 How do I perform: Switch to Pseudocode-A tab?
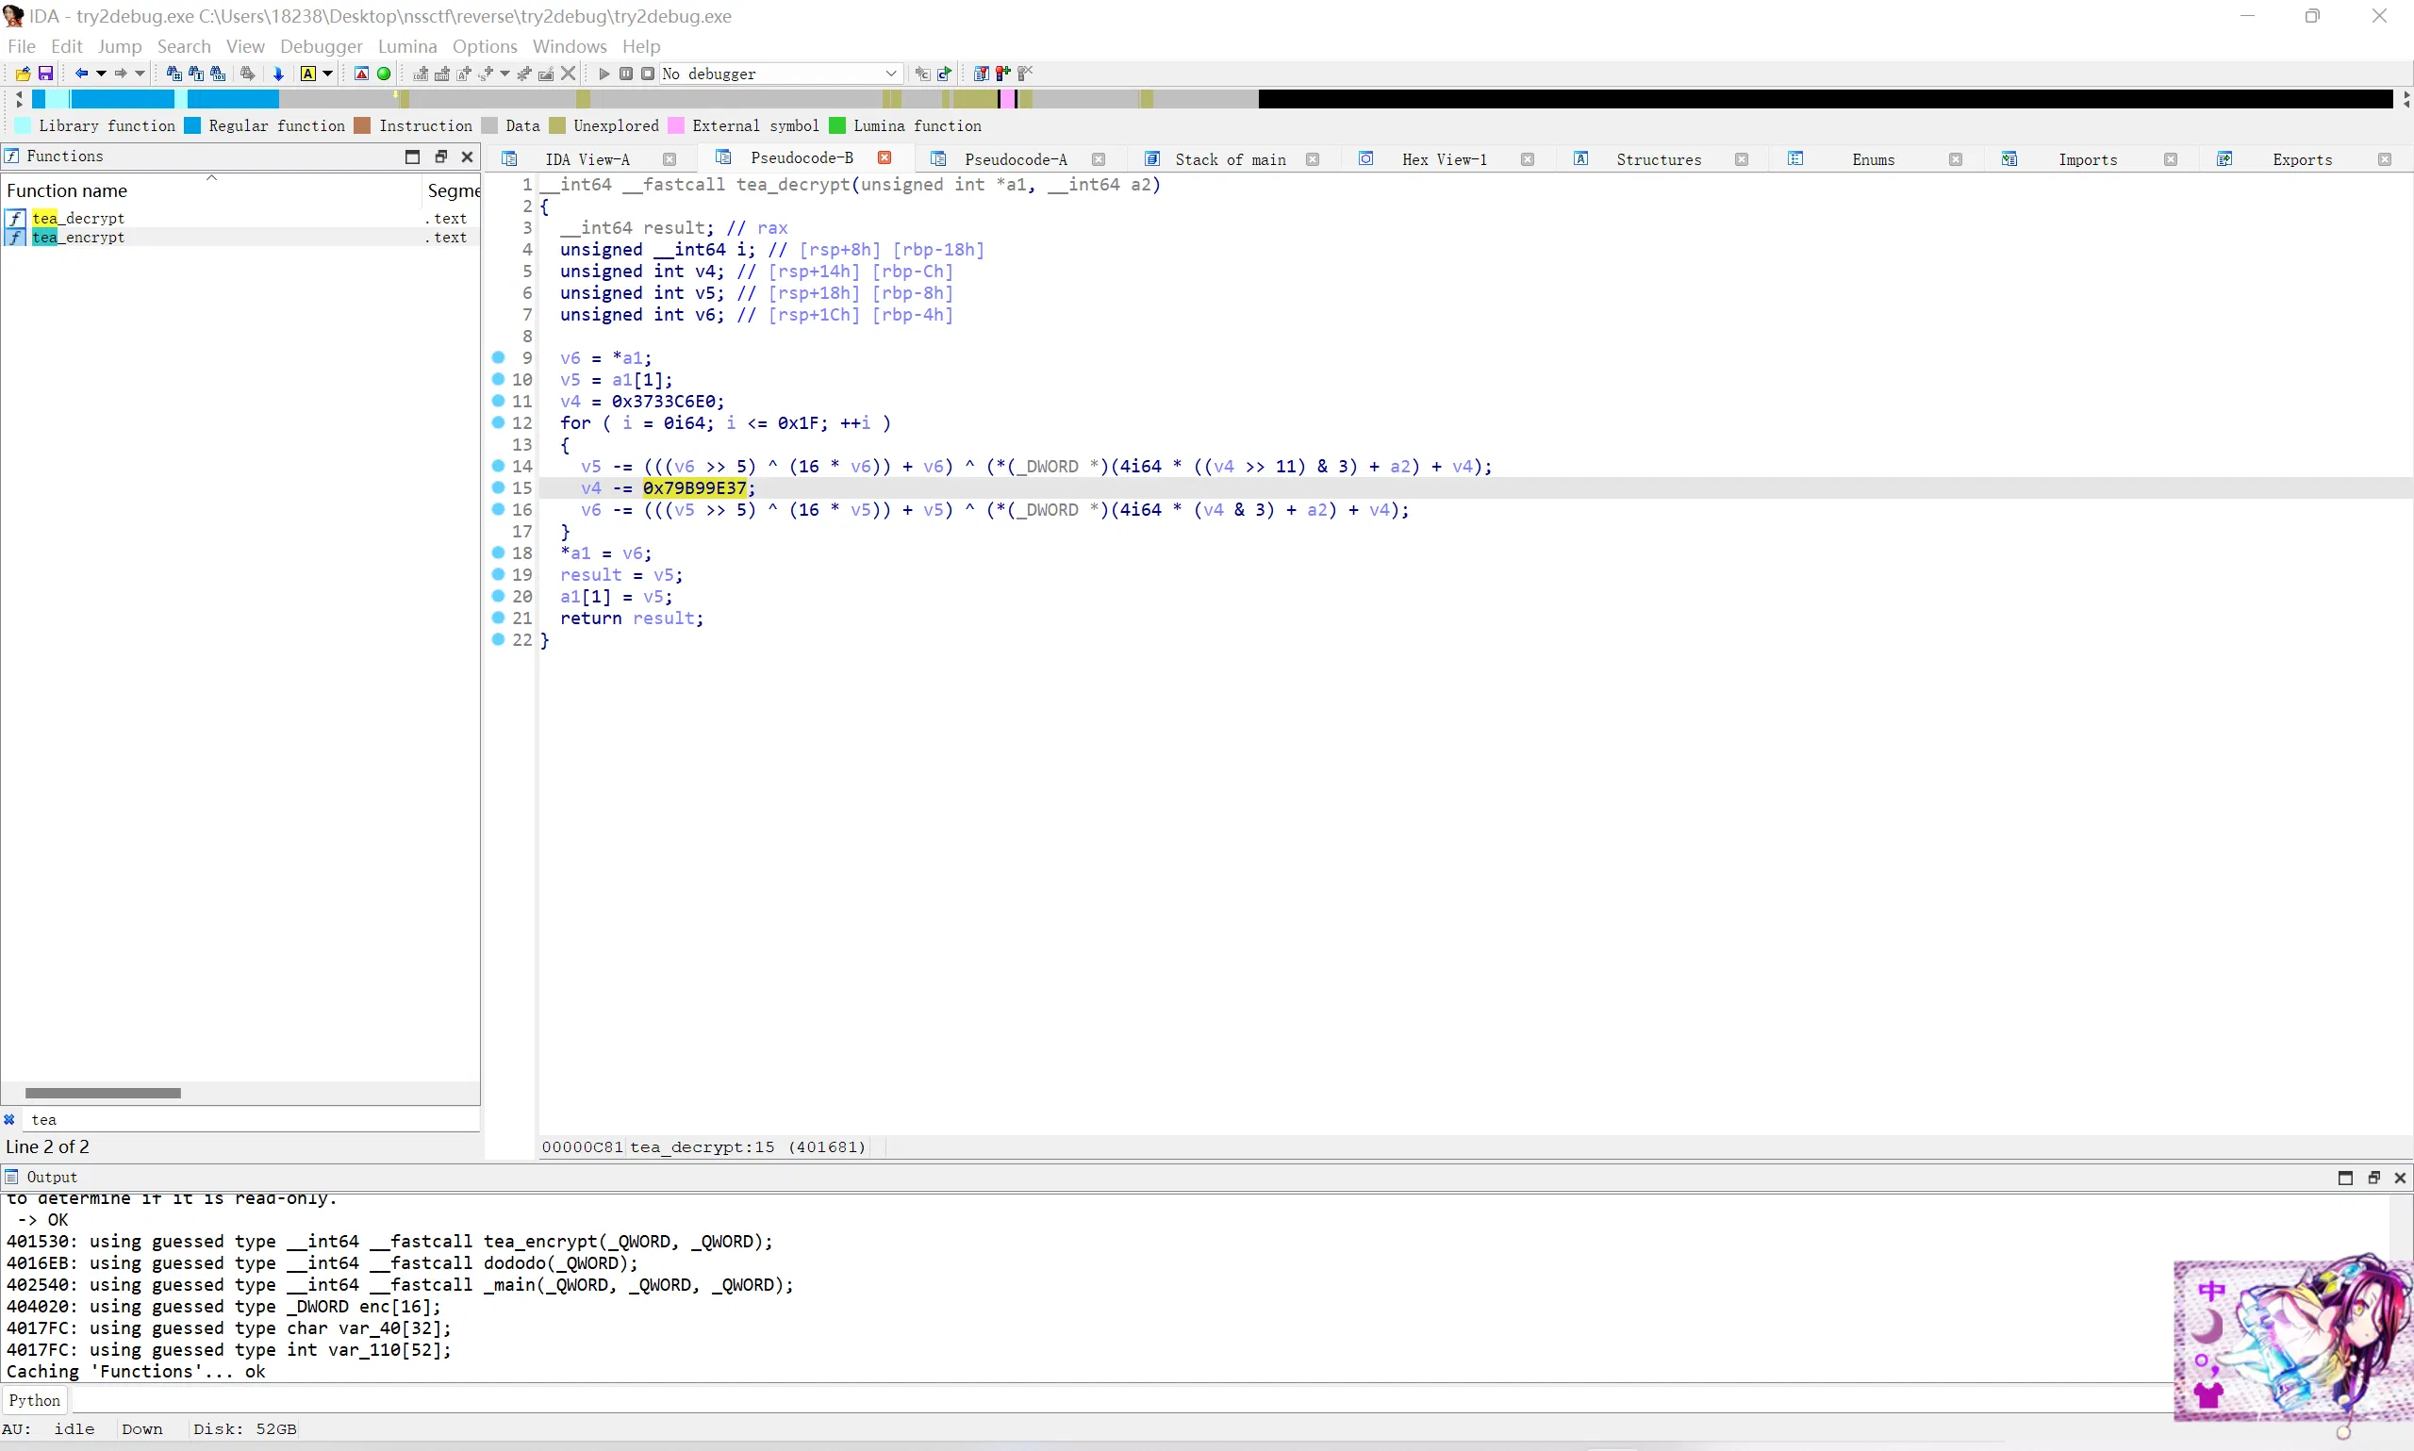tap(1017, 158)
